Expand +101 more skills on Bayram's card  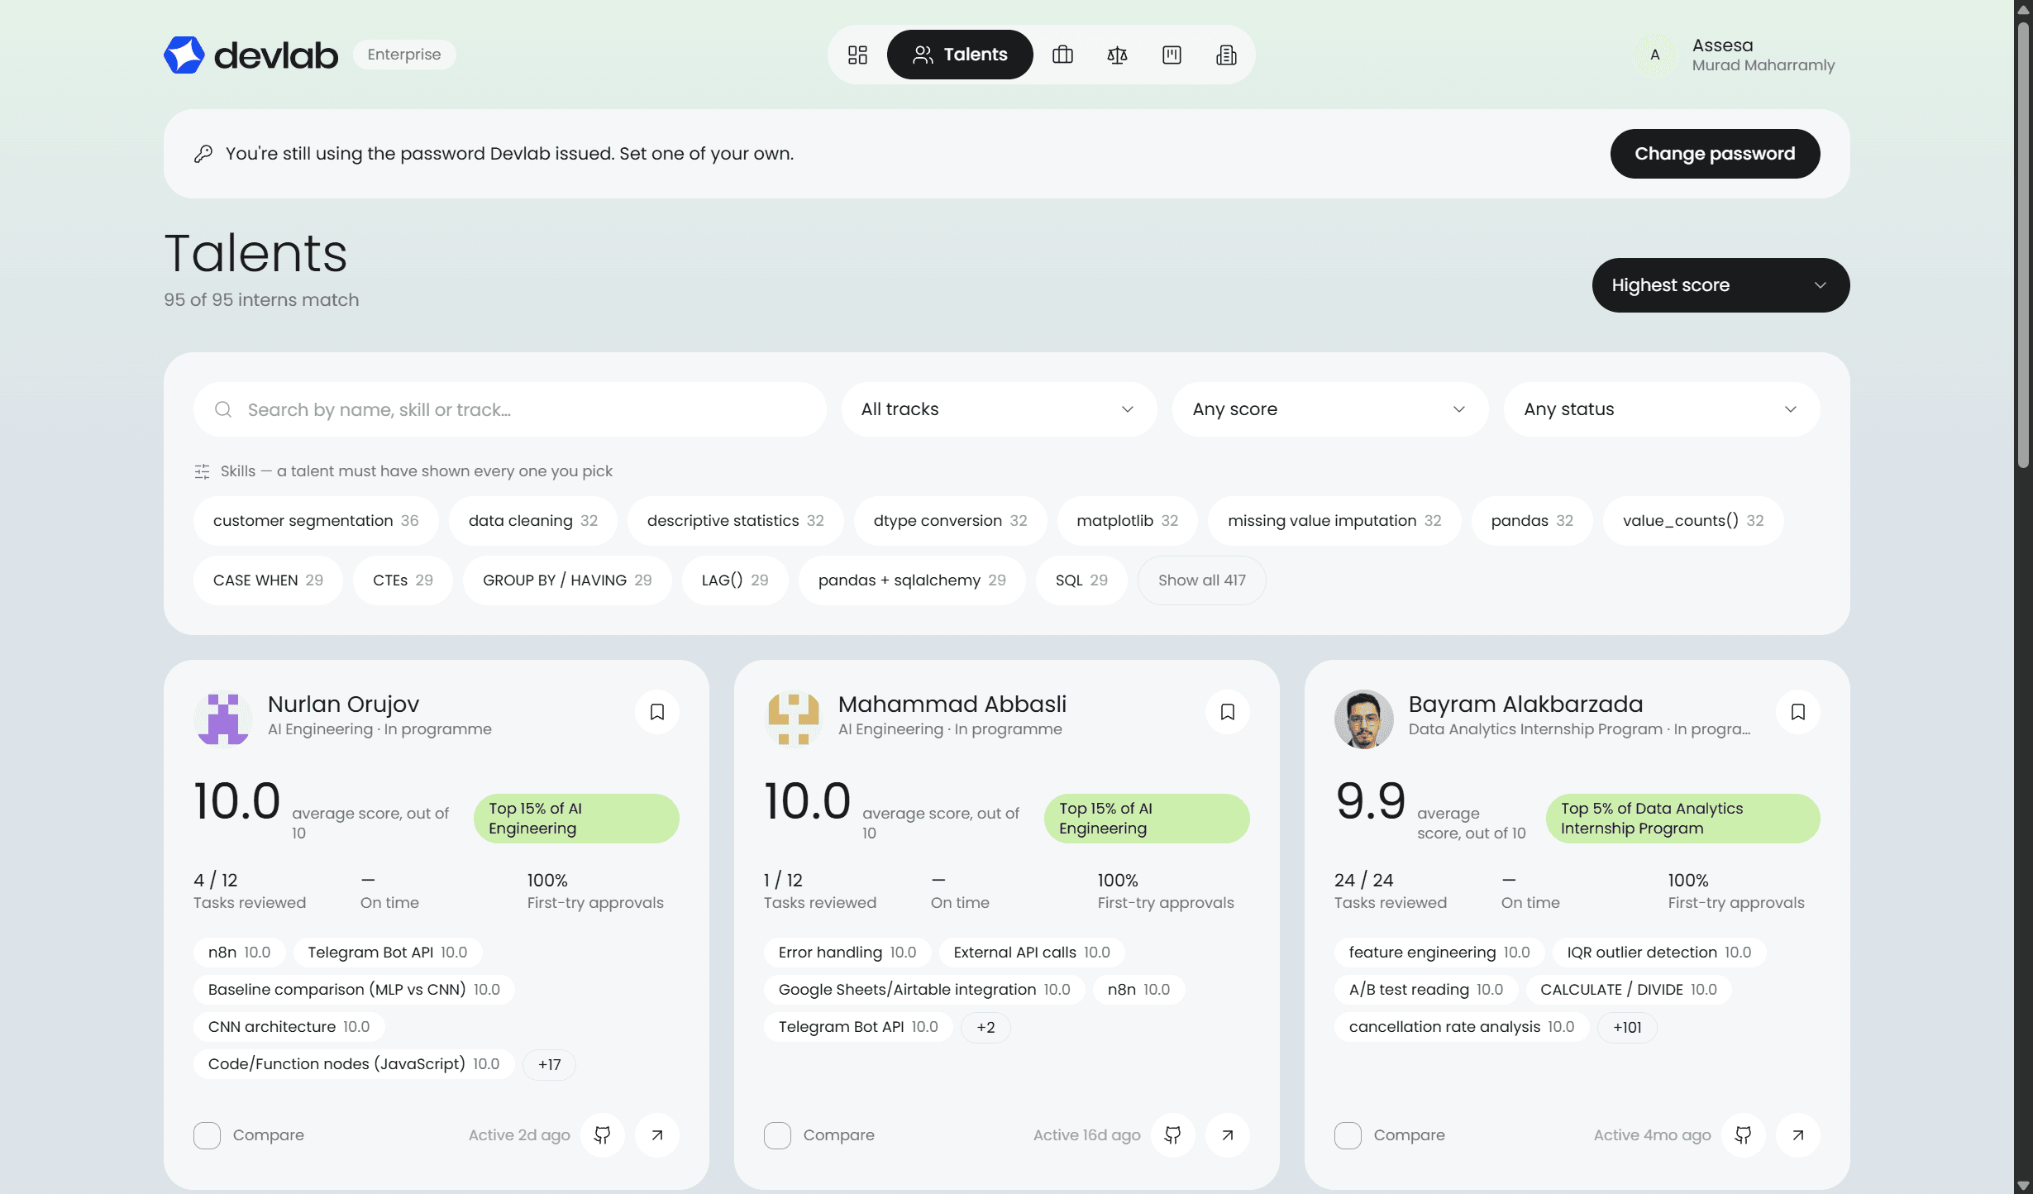coord(1627,1027)
